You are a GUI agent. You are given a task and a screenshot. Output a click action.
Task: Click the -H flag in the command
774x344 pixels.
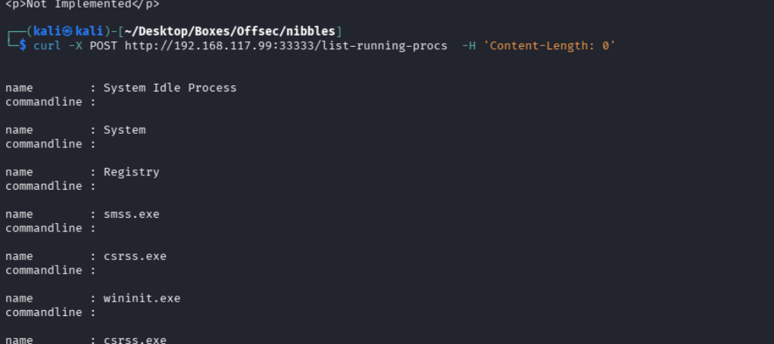(469, 45)
